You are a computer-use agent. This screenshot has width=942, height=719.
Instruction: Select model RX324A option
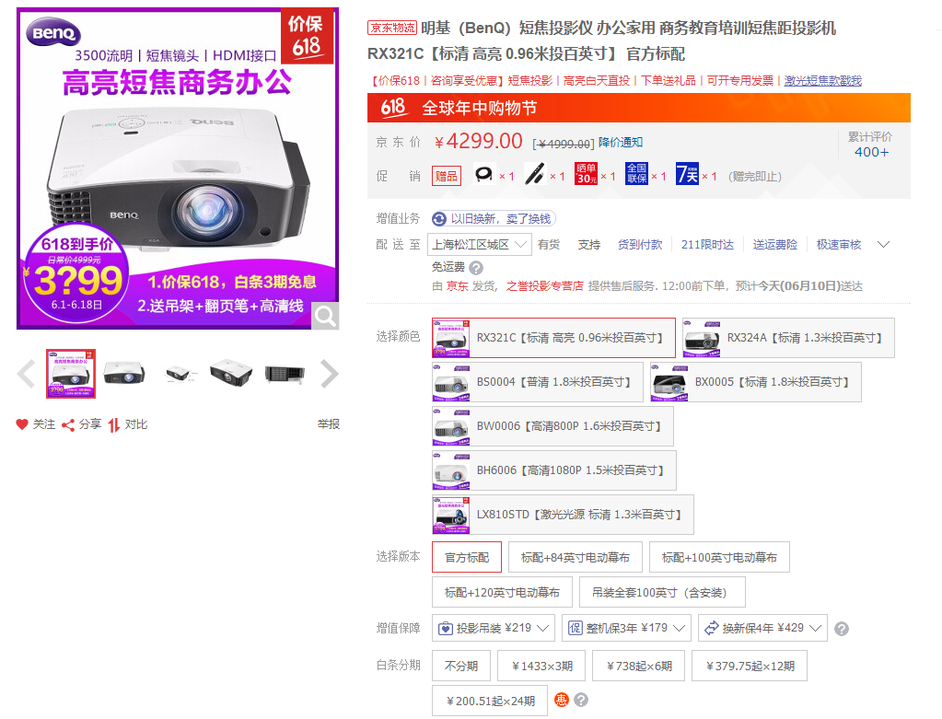[x=788, y=338]
